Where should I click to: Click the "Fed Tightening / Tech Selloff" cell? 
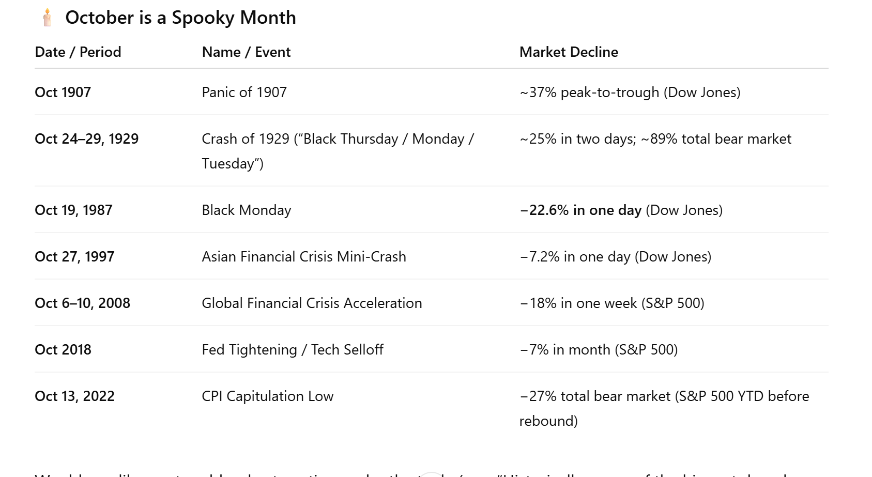click(x=292, y=350)
